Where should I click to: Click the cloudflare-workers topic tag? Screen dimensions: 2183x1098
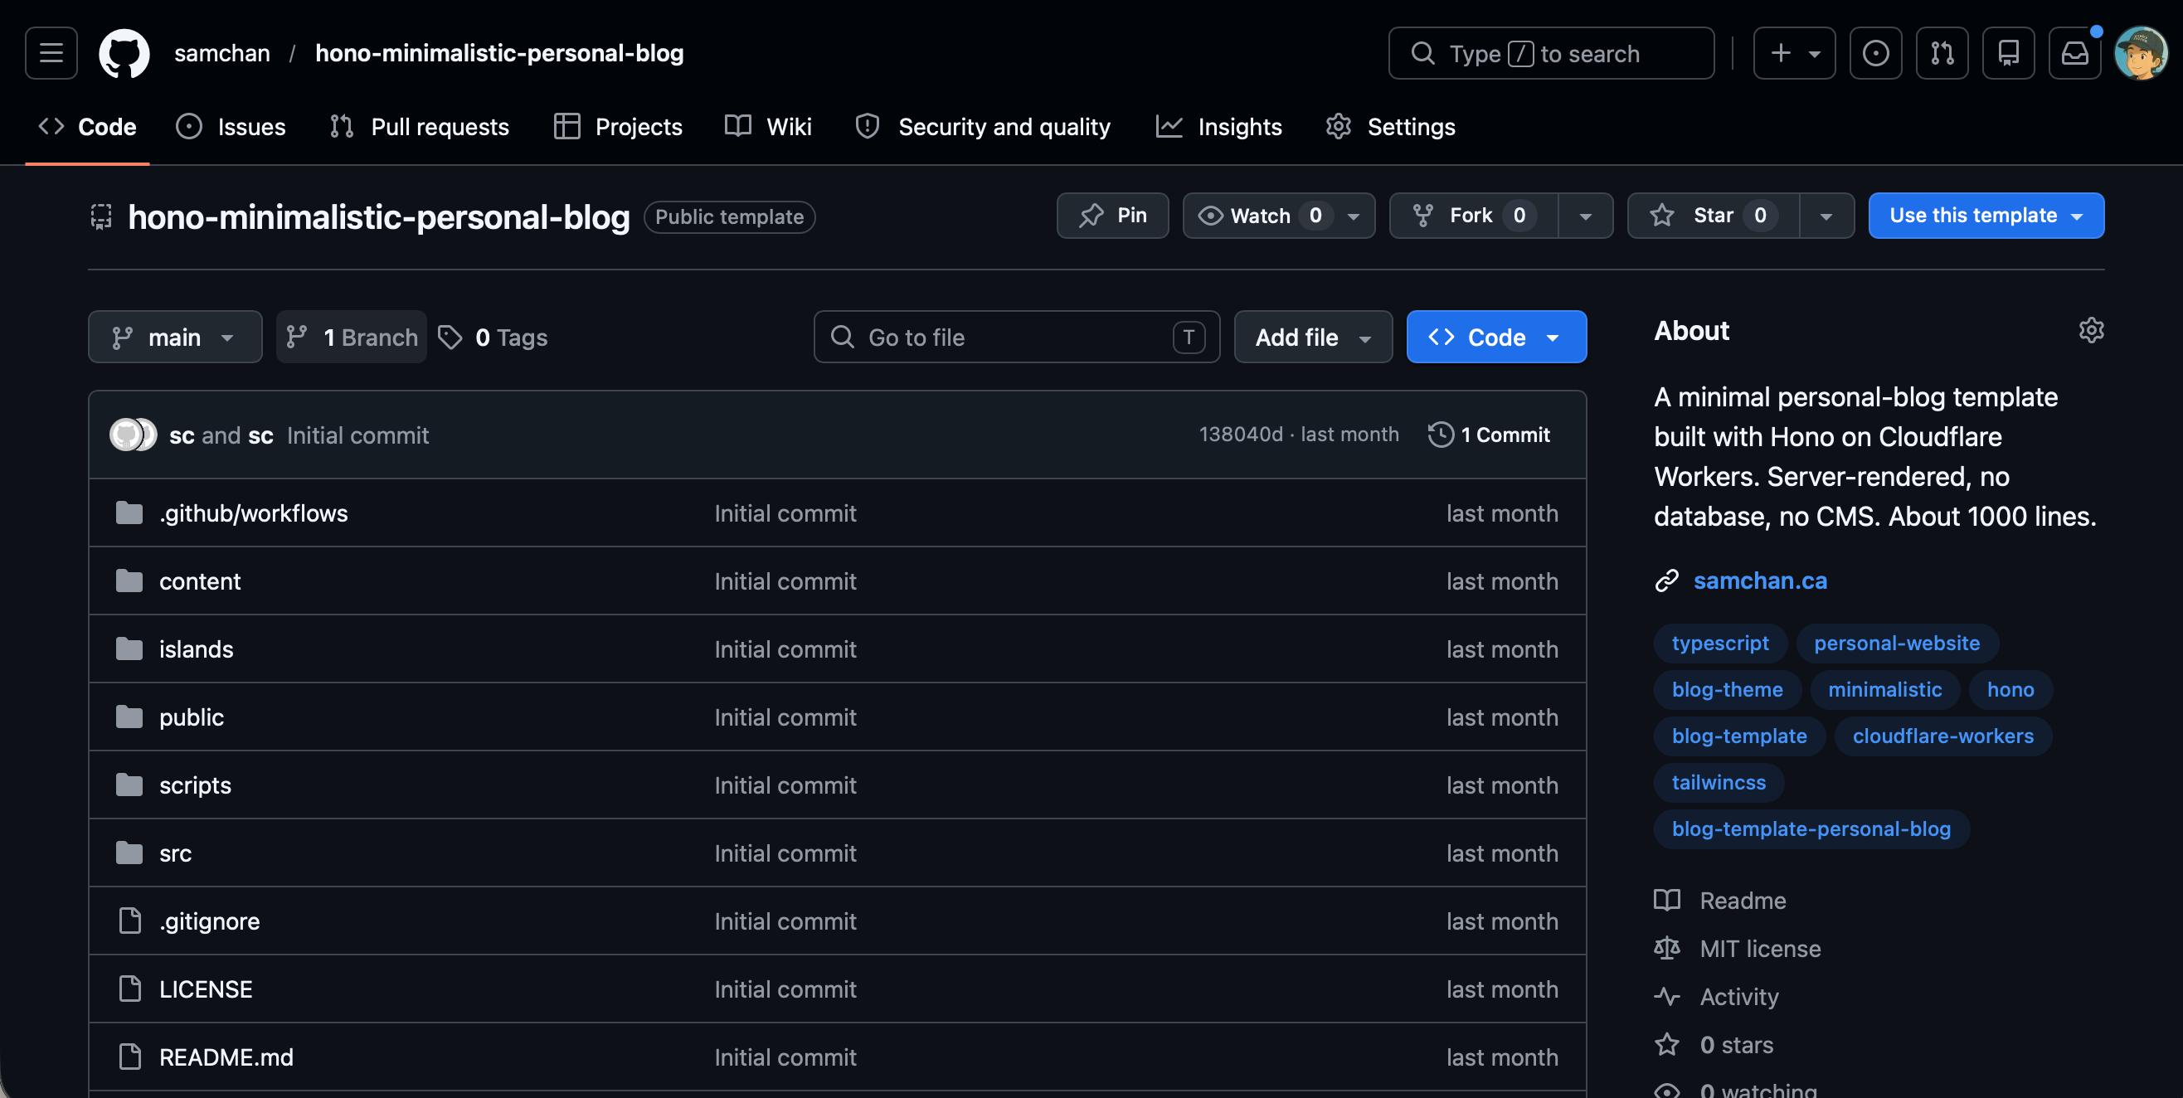(1943, 736)
